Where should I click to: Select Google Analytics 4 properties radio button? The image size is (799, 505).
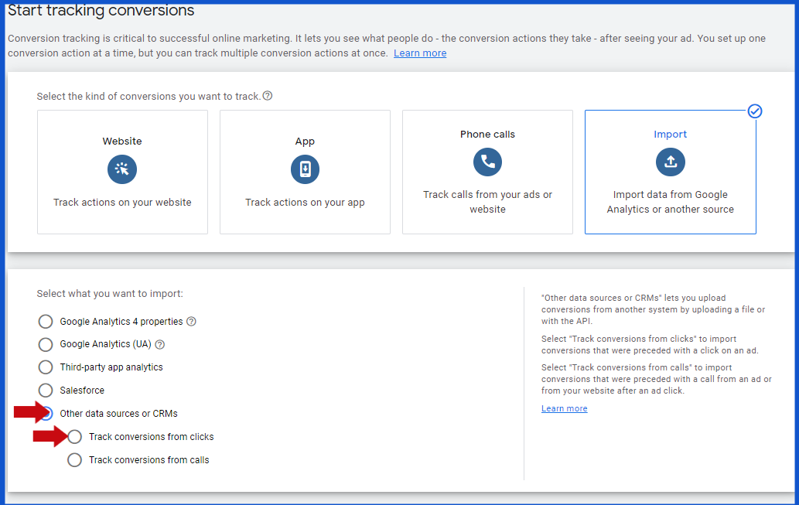point(46,322)
